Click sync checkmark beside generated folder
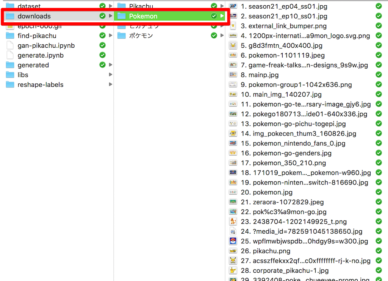The image size is (388, 281). (102, 65)
